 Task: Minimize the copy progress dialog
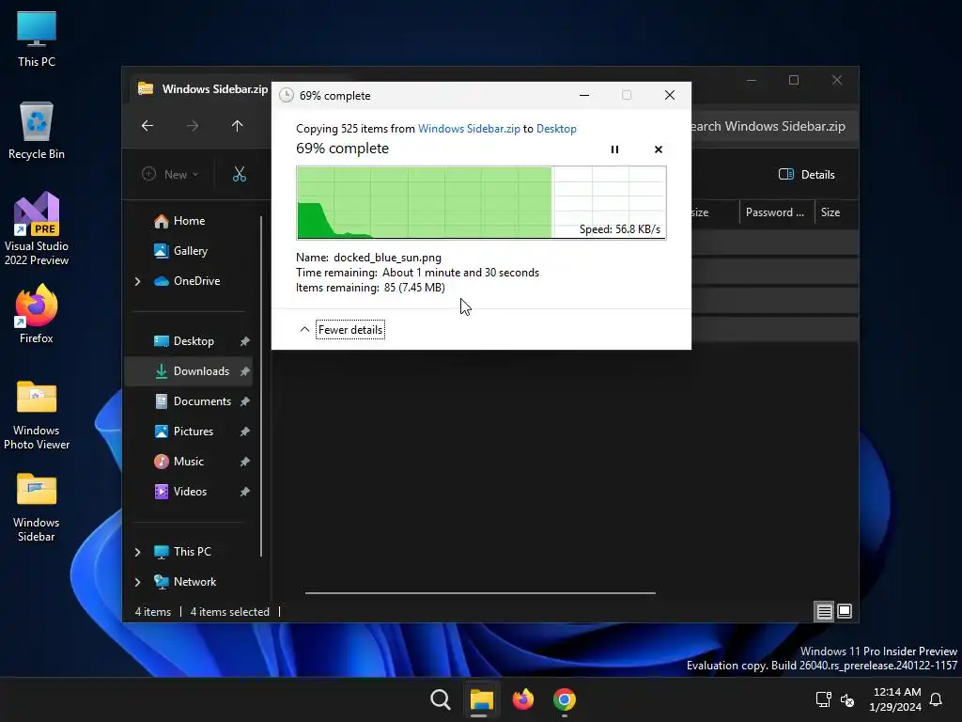coord(584,95)
